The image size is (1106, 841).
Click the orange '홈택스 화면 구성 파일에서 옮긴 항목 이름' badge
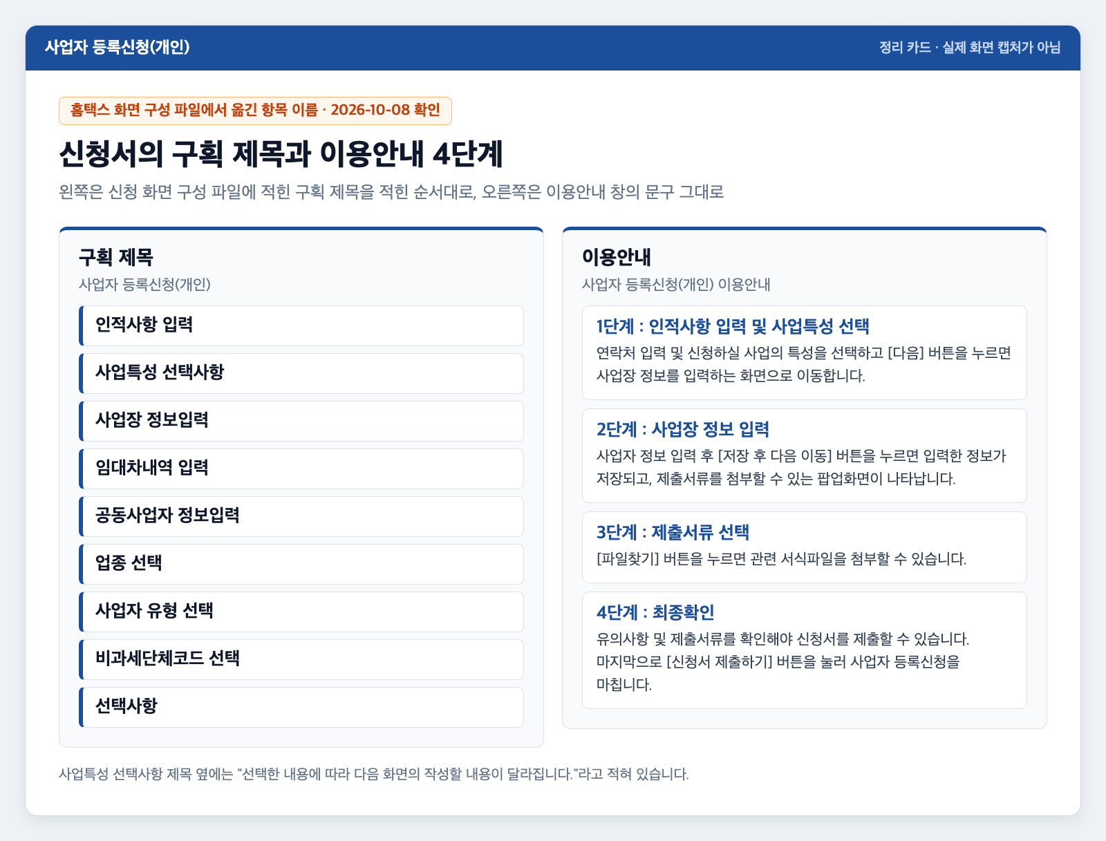(x=255, y=111)
